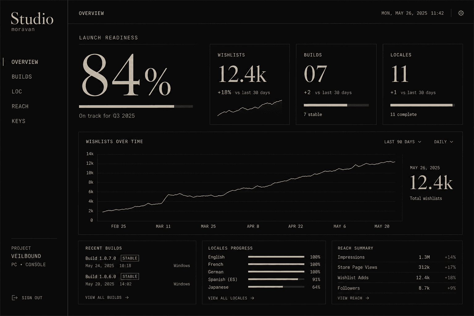Click the 'Total wishlists' caption
This screenshot has height=316, width=474.
[426, 198]
